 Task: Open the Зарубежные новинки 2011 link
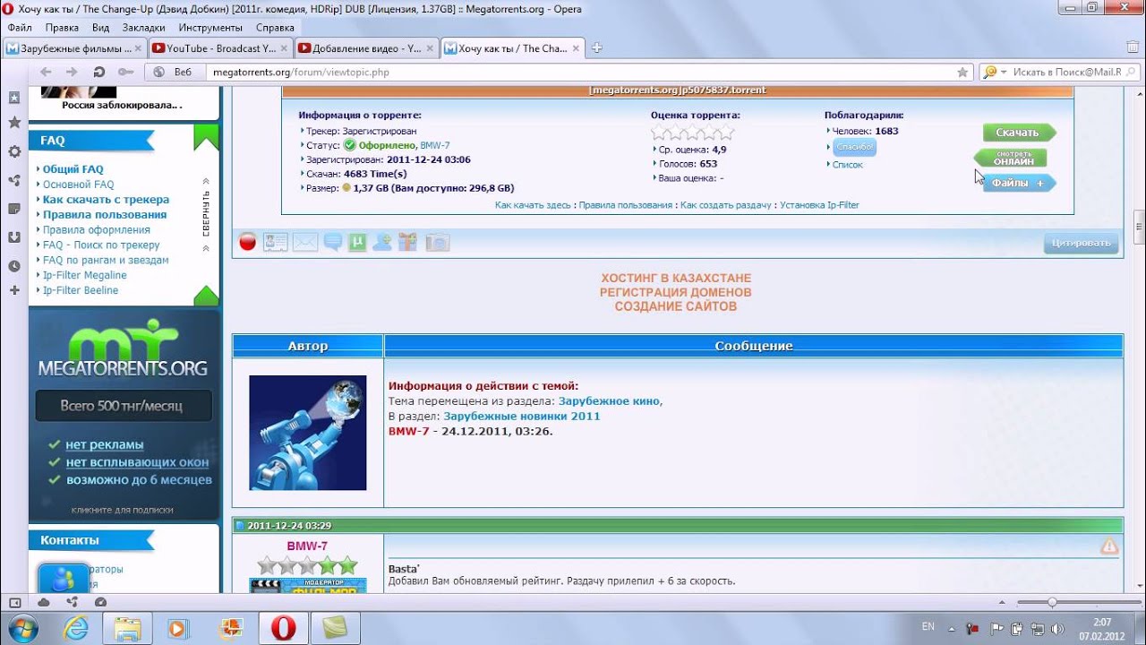point(522,417)
